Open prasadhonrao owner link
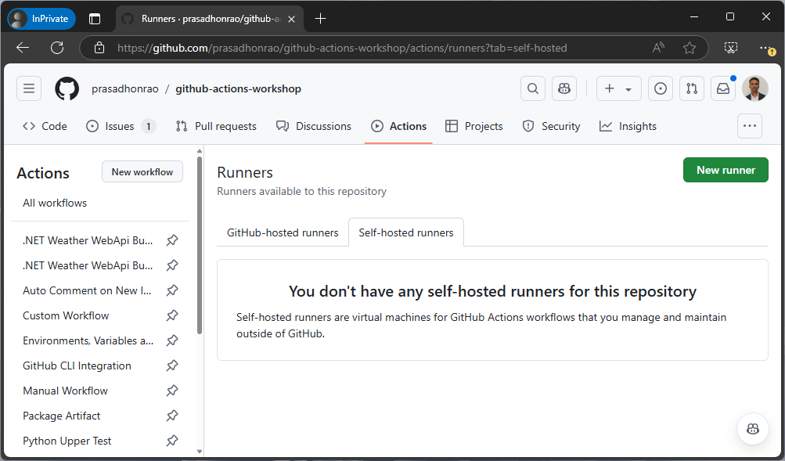 click(124, 88)
